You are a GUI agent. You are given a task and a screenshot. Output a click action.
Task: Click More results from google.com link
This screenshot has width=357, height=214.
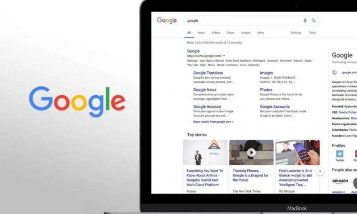[x=213, y=122]
